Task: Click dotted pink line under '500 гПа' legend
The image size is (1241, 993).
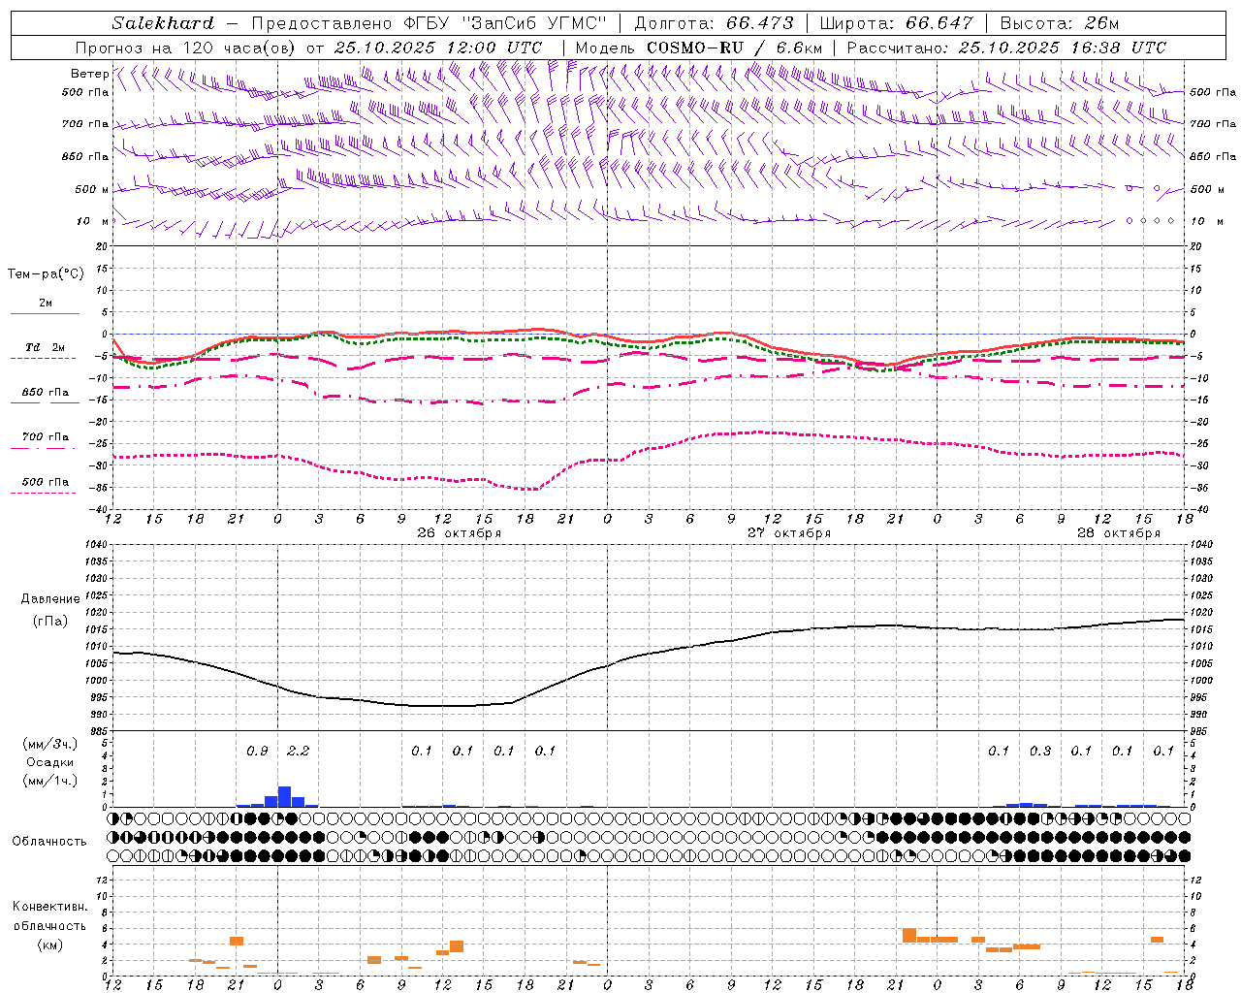Action: [x=44, y=493]
